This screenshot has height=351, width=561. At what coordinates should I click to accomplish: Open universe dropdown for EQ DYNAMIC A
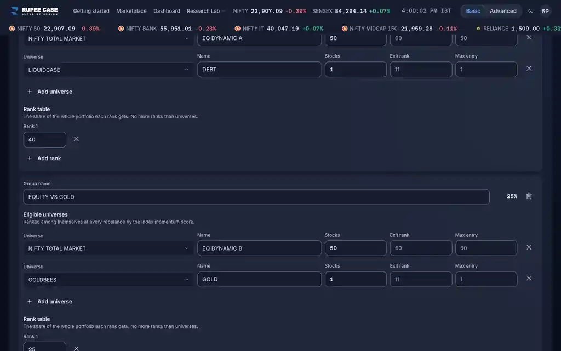click(x=108, y=39)
